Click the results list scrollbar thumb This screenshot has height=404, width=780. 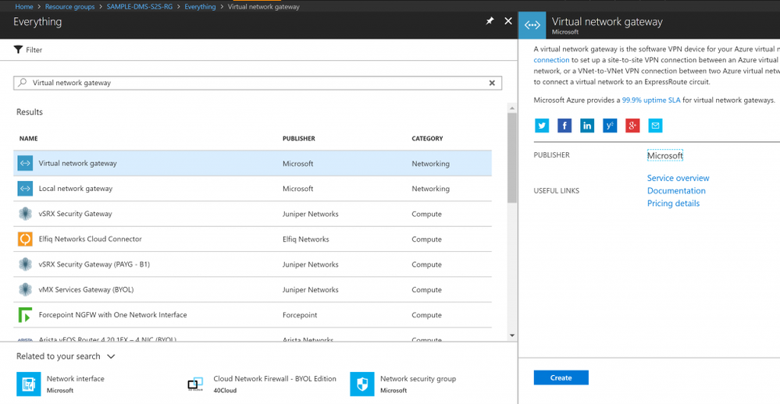[x=512, y=158]
